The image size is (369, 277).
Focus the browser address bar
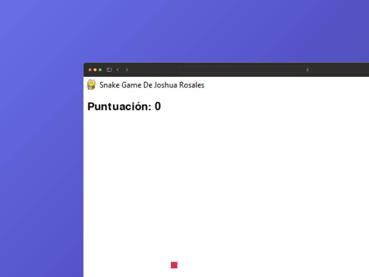click(x=242, y=70)
